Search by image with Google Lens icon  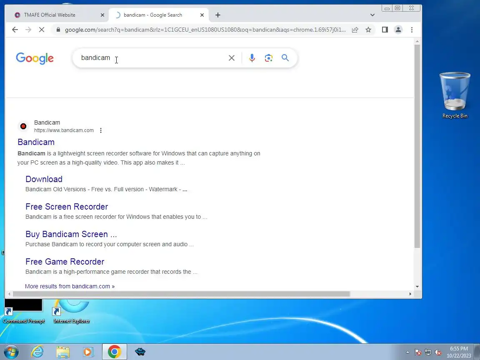pyautogui.click(x=268, y=58)
